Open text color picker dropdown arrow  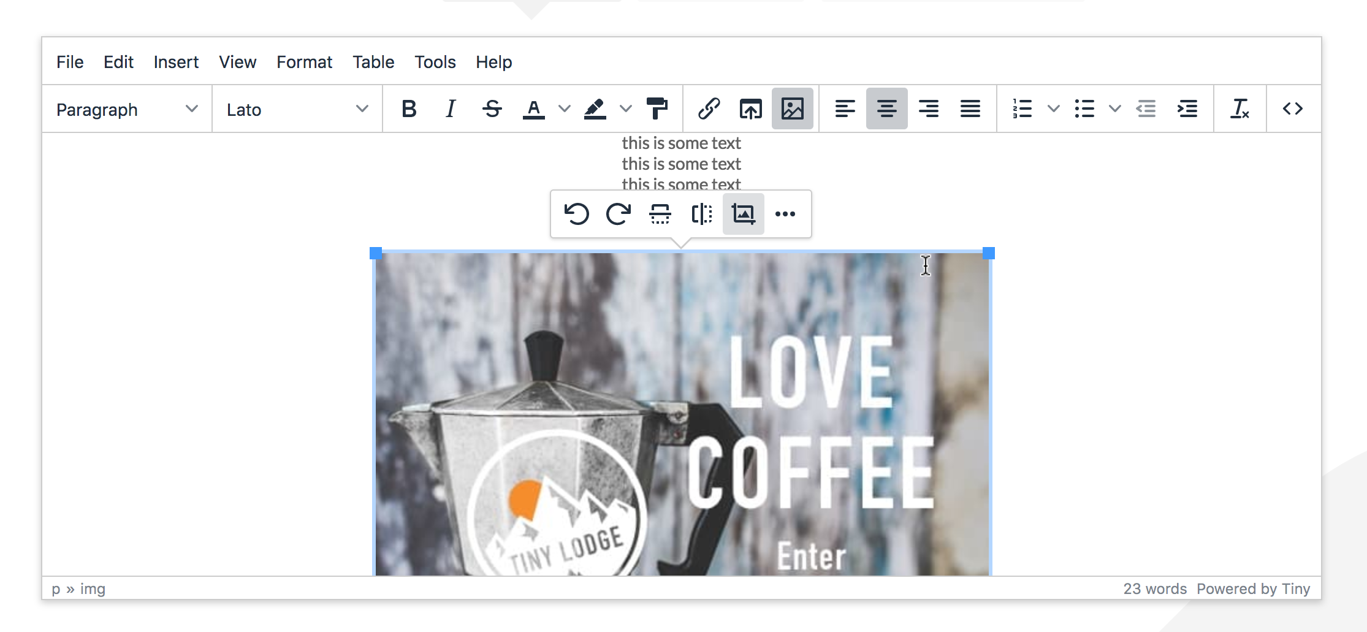click(x=565, y=109)
